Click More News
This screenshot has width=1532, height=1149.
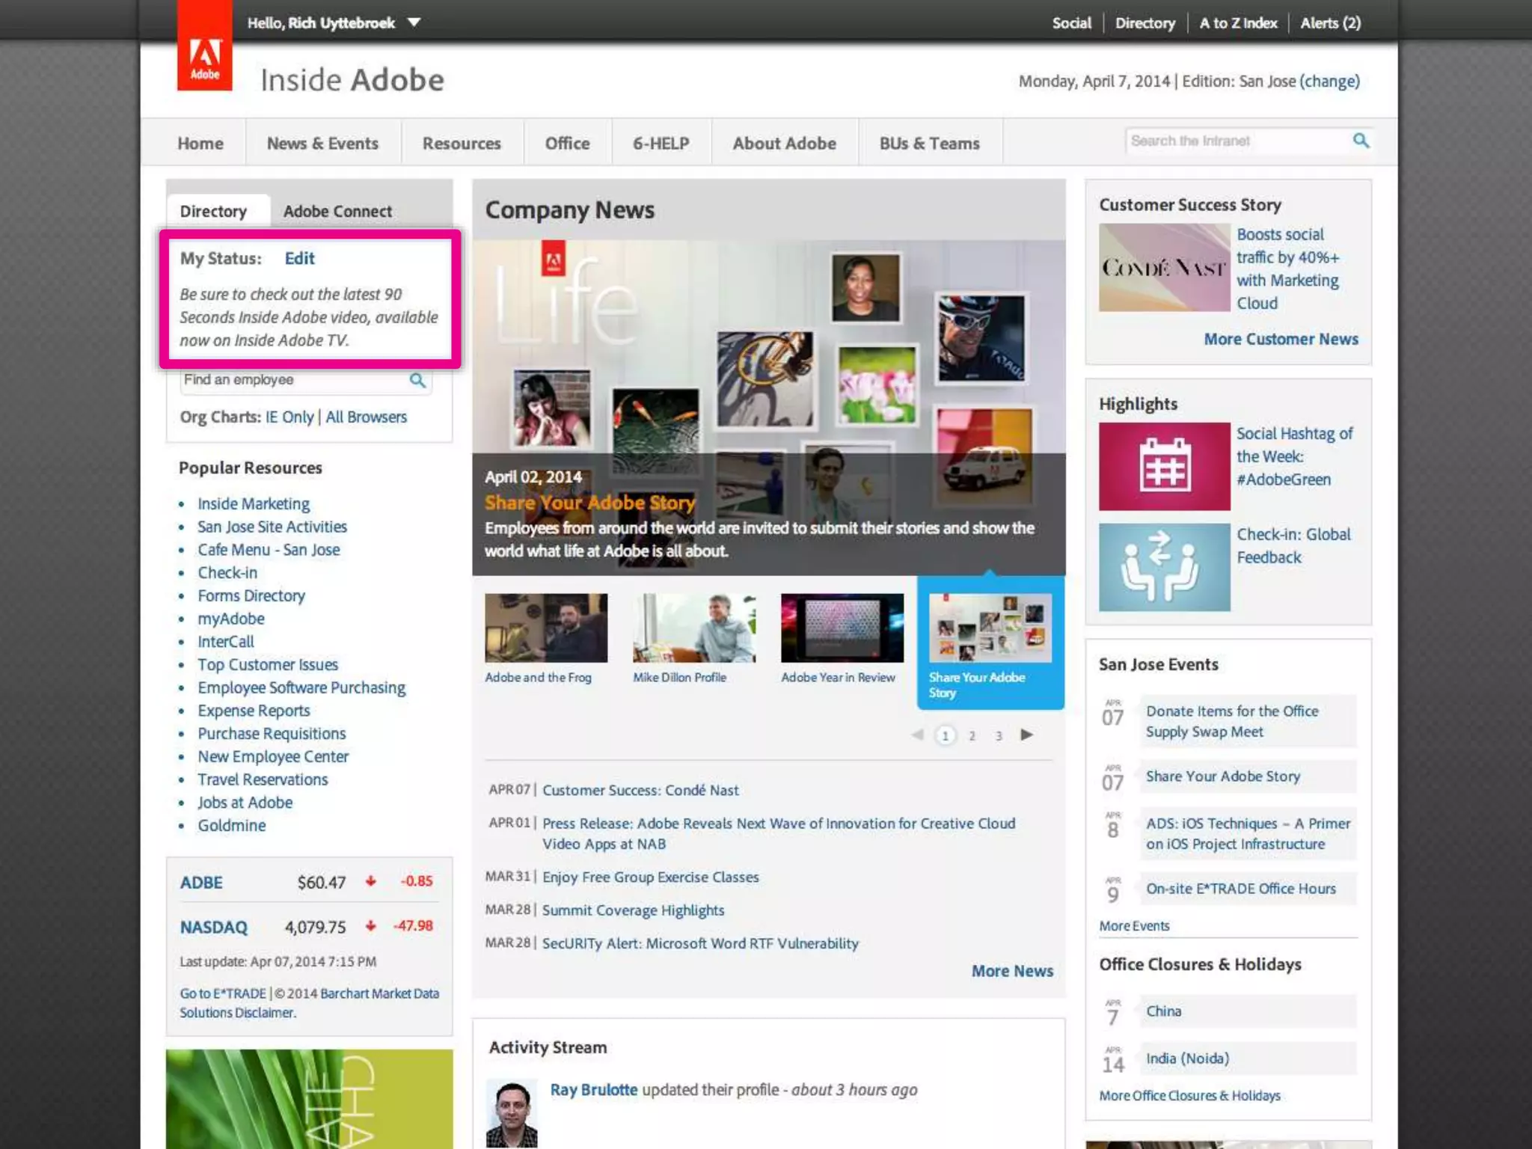(1012, 970)
